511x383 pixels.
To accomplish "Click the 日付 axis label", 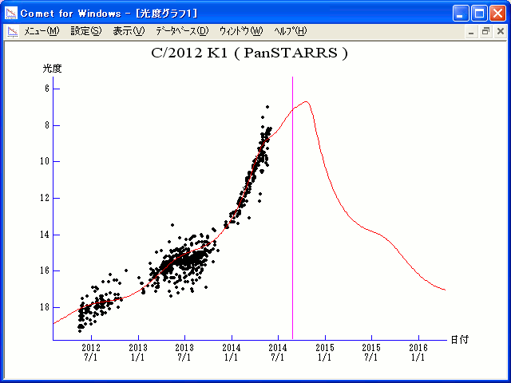I will click(460, 340).
